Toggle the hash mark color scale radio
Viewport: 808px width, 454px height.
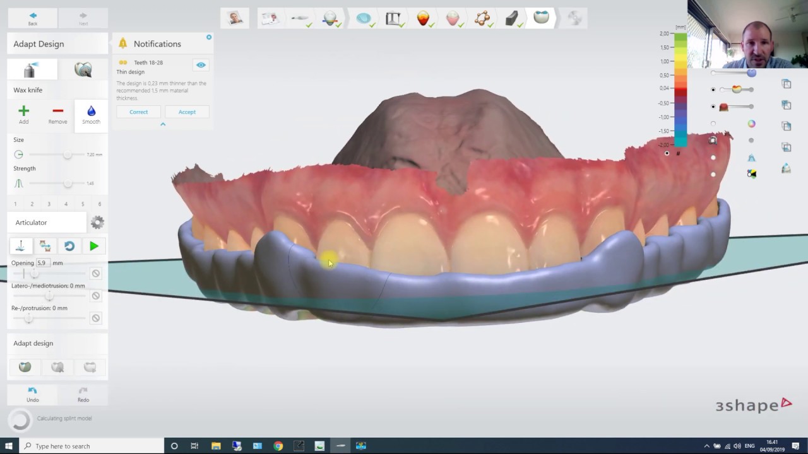click(667, 153)
